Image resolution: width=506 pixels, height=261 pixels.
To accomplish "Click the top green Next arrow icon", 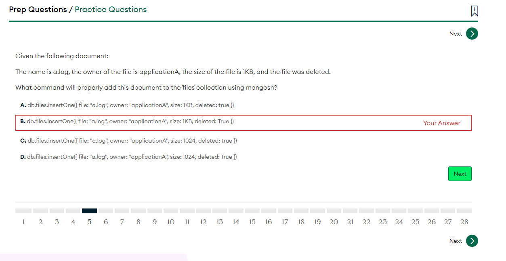I will click(x=472, y=34).
